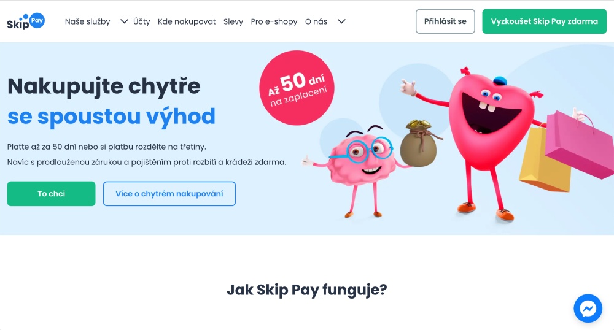This screenshot has width=614, height=330.
Task: Open the Messenger chat bubble icon
Action: tap(588, 309)
